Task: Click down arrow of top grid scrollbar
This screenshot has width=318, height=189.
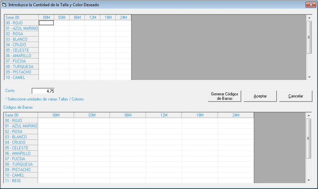Action: [x=309, y=77]
